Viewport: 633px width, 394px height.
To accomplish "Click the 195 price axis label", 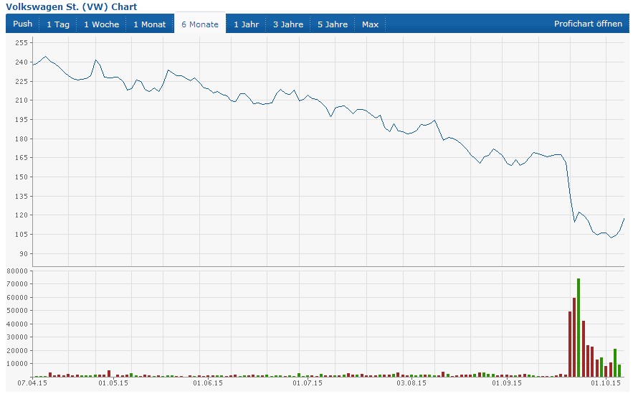I will tap(22, 119).
